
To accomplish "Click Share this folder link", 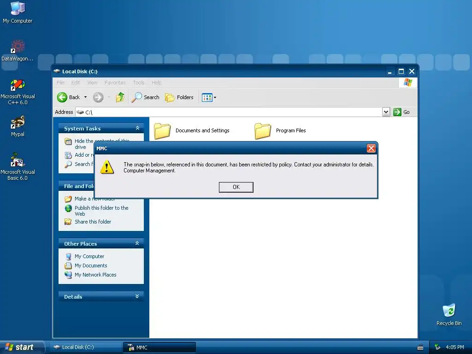I will (x=93, y=222).
